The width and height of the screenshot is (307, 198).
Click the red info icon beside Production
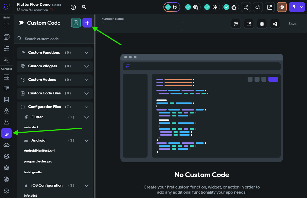51,10
